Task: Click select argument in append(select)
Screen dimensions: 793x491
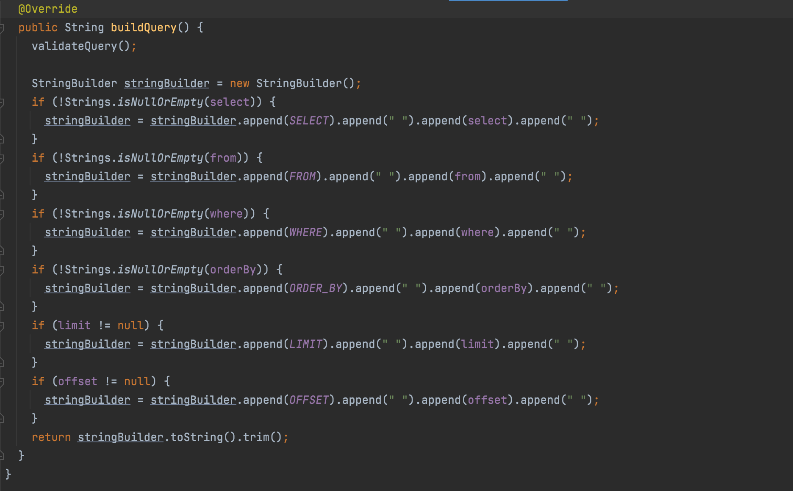Action: tap(487, 121)
